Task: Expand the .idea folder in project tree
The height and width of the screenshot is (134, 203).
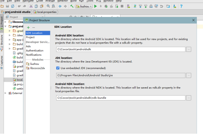Action: 10,35
